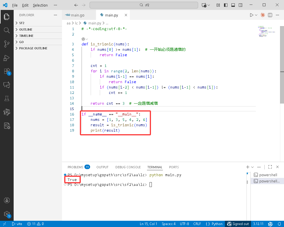The image size is (284, 227).
Task: Click the main.py breadcrumb item
Action: click(92, 23)
